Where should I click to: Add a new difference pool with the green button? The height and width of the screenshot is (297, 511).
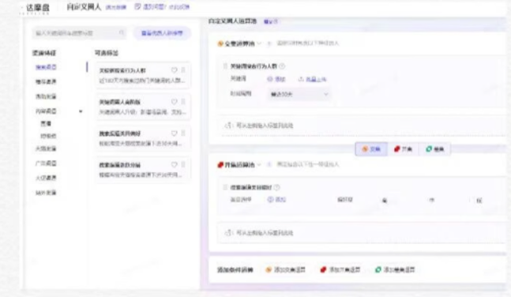395,269
